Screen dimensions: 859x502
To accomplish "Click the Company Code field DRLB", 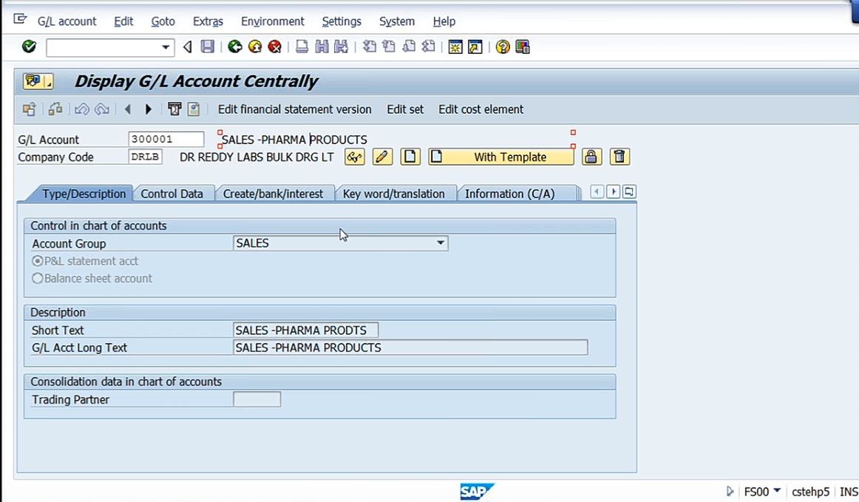I will 145,157.
